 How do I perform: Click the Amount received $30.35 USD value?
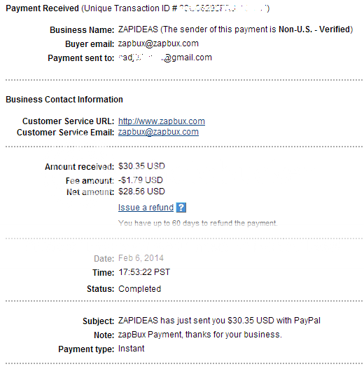(141, 166)
